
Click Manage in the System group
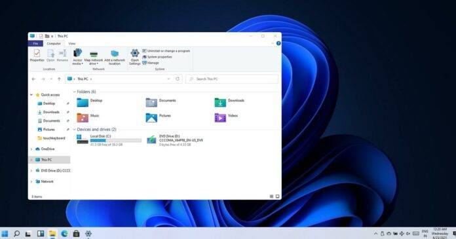[151, 63]
